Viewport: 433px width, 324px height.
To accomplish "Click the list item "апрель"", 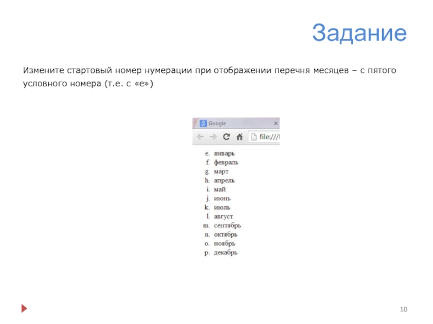I will 224,180.
